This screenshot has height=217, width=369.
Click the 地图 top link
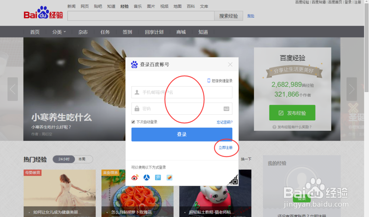(x=177, y=6)
